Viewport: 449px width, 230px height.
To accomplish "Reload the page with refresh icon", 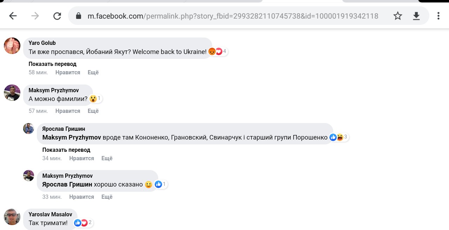I will pos(57,16).
